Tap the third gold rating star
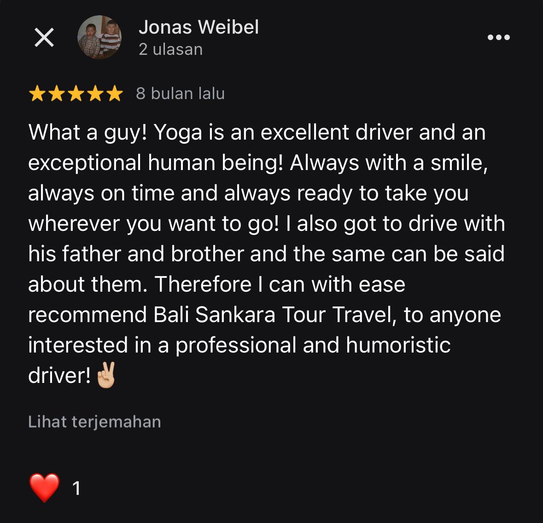Viewport: 543px width, 523px height. (76, 94)
